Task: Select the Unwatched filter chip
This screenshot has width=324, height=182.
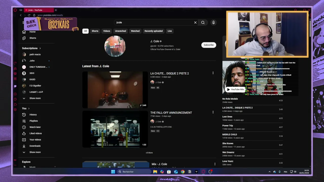Action: [120, 31]
